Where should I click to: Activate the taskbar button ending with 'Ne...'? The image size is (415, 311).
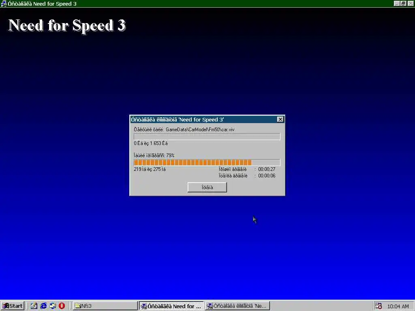click(x=237, y=306)
